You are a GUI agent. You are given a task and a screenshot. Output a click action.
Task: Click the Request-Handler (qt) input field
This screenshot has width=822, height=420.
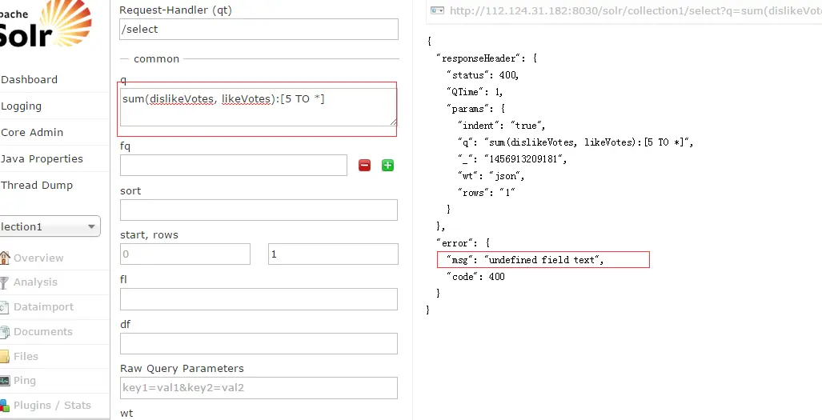259,30
